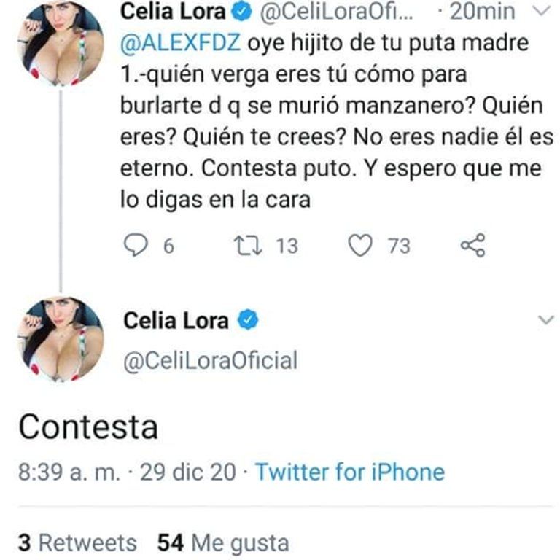The image size is (560, 560).
Task: Click the 8:39 a. m. 29 dic 20 timestamp
Action: point(126,472)
